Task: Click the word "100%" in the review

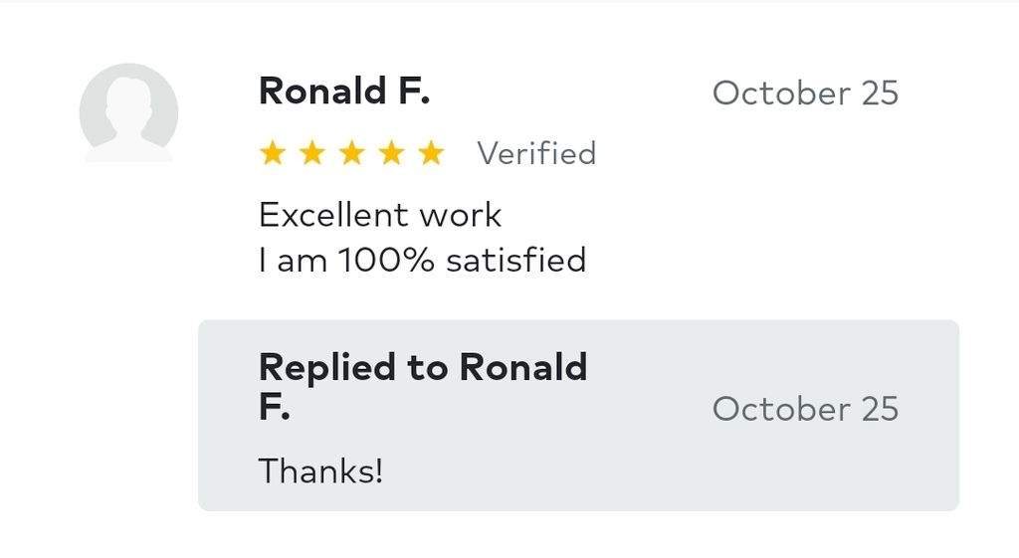Action: pos(386,261)
